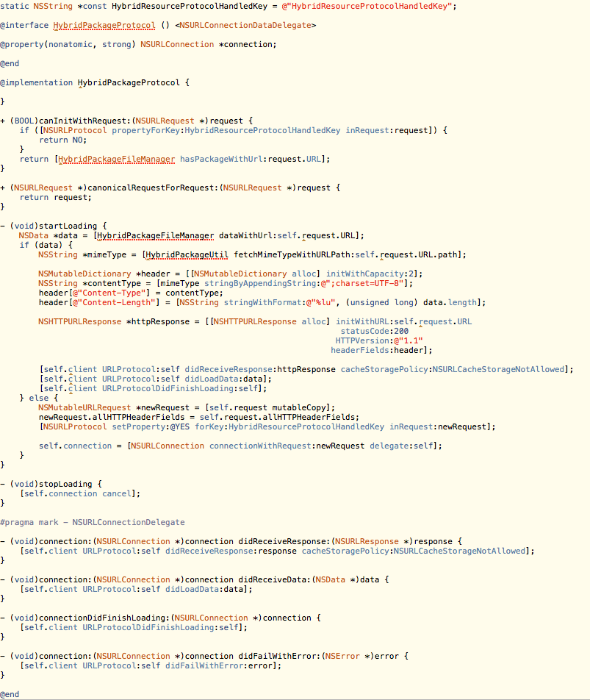Viewport: 590px width, 700px height.
Task: Click the 'return NO;' statement
Action: click(63, 140)
